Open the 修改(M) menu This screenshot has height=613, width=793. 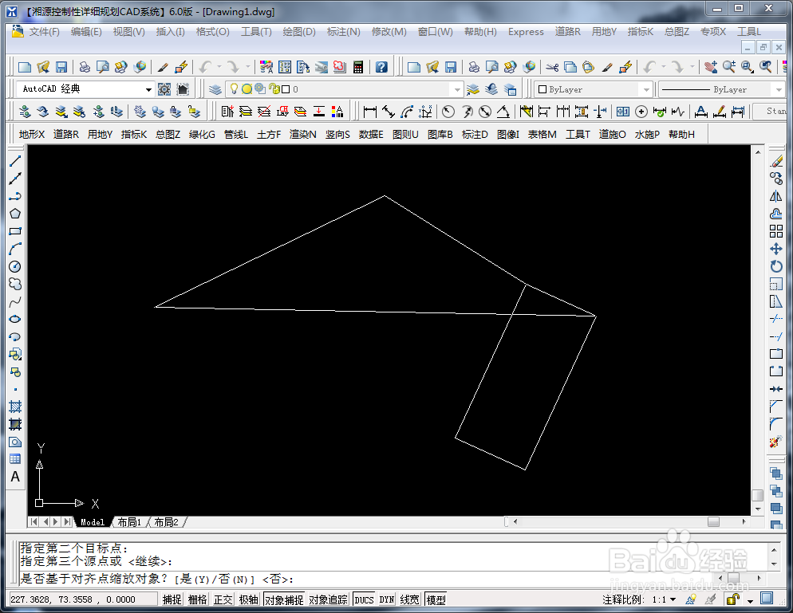click(389, 32)
